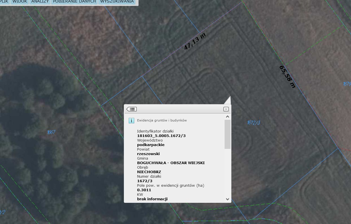This screenshot has height=224, width=351.
Task: Click the blue info icon in popup
Action: (x=131, y=121)
